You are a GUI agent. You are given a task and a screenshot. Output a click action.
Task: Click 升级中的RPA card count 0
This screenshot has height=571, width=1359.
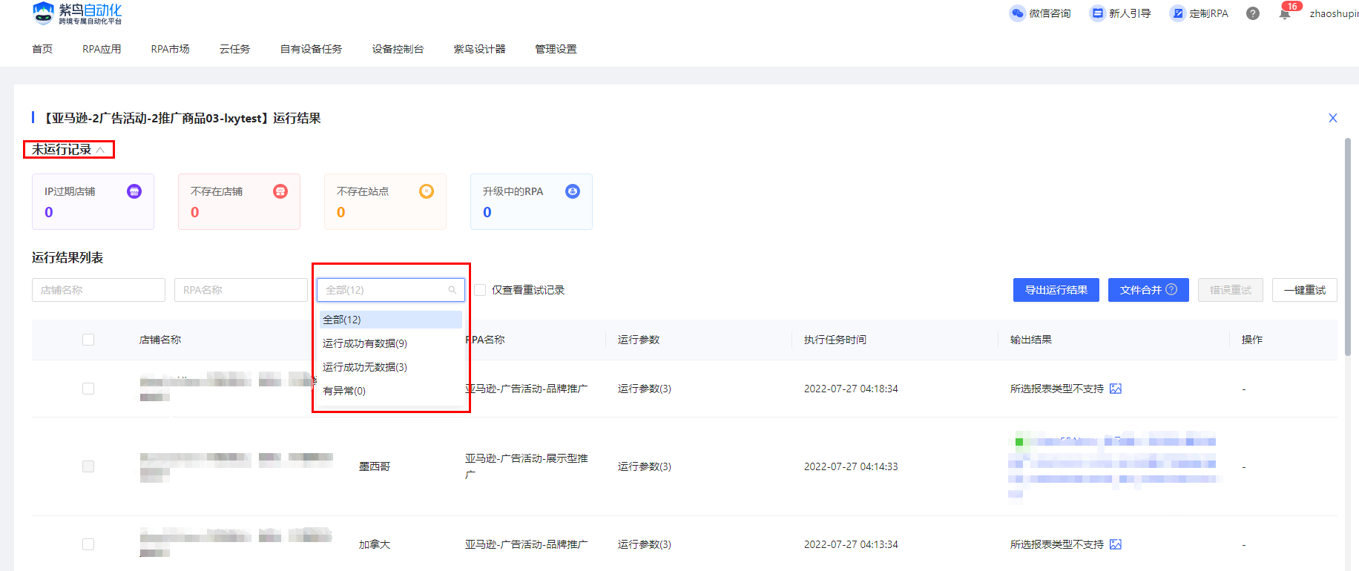487,212
